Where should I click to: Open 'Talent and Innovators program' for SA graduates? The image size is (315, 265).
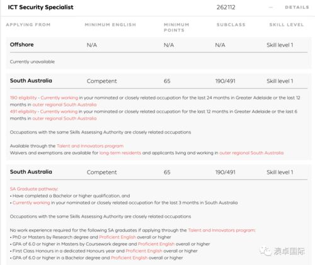[222, 230]
